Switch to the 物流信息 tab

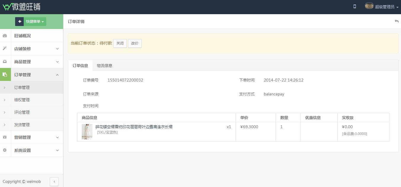(x=104, y=66)
